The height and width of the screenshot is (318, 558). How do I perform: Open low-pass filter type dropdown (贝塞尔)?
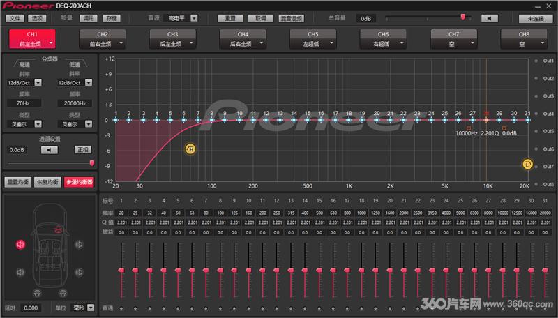click(89, 124)
